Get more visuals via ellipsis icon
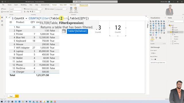 tap(159, 35)
